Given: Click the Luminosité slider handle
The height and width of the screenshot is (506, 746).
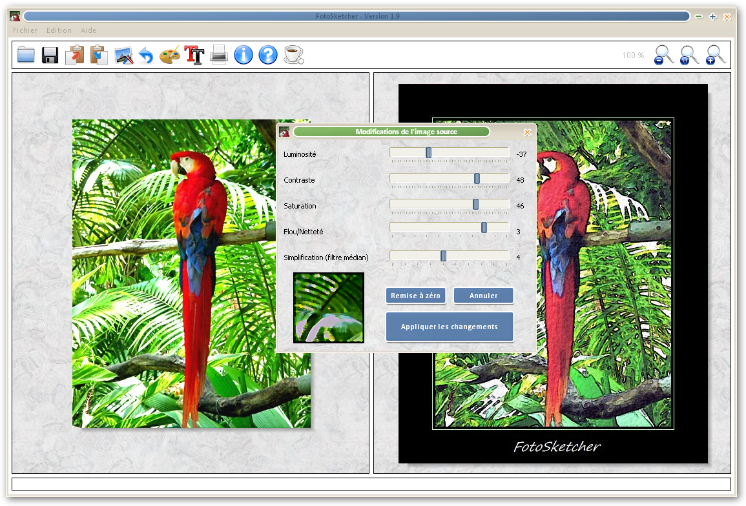Looking at the screenshot, I should (428, 153).
